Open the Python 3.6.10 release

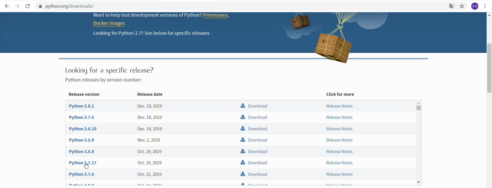pyautogui.click(x=83, y=129)
